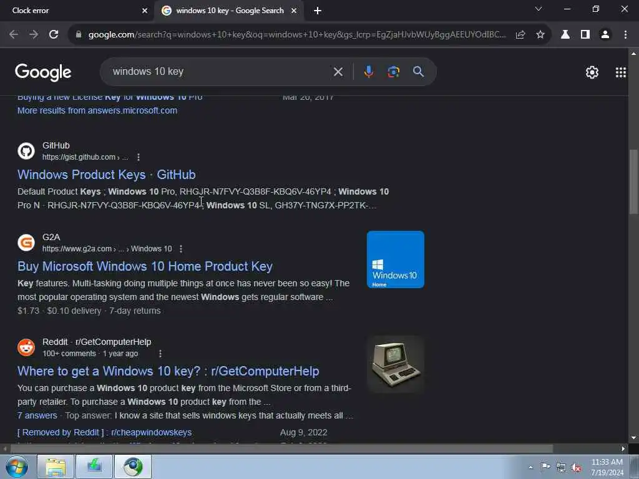The width and height of the screenshot is (639, 479).
Task: Click the retro computer thumbnail
Action: [395, 364]
